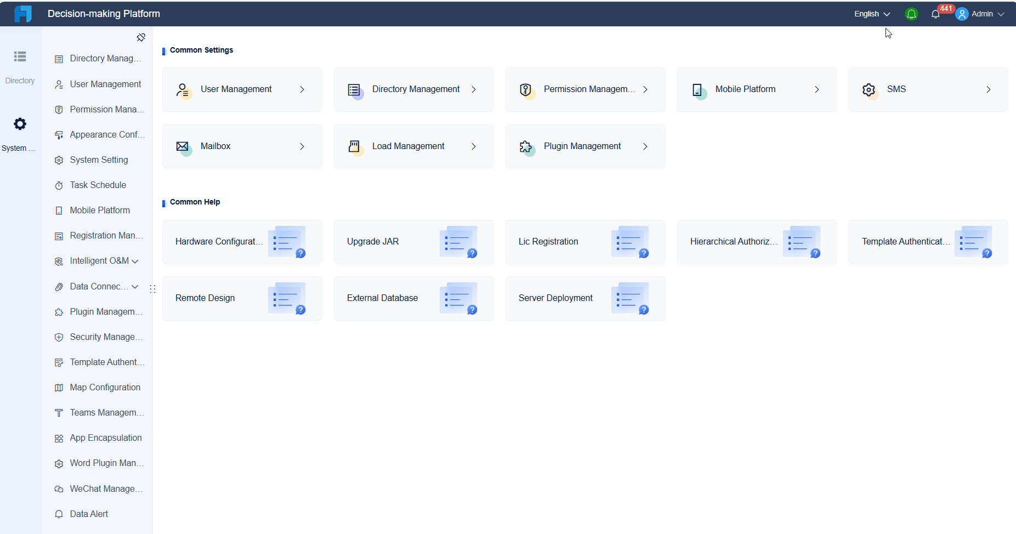The height and width of the screenshot is (534, 1016).
Task: Toggle the message alert bell icon
Action: (911, 14)
